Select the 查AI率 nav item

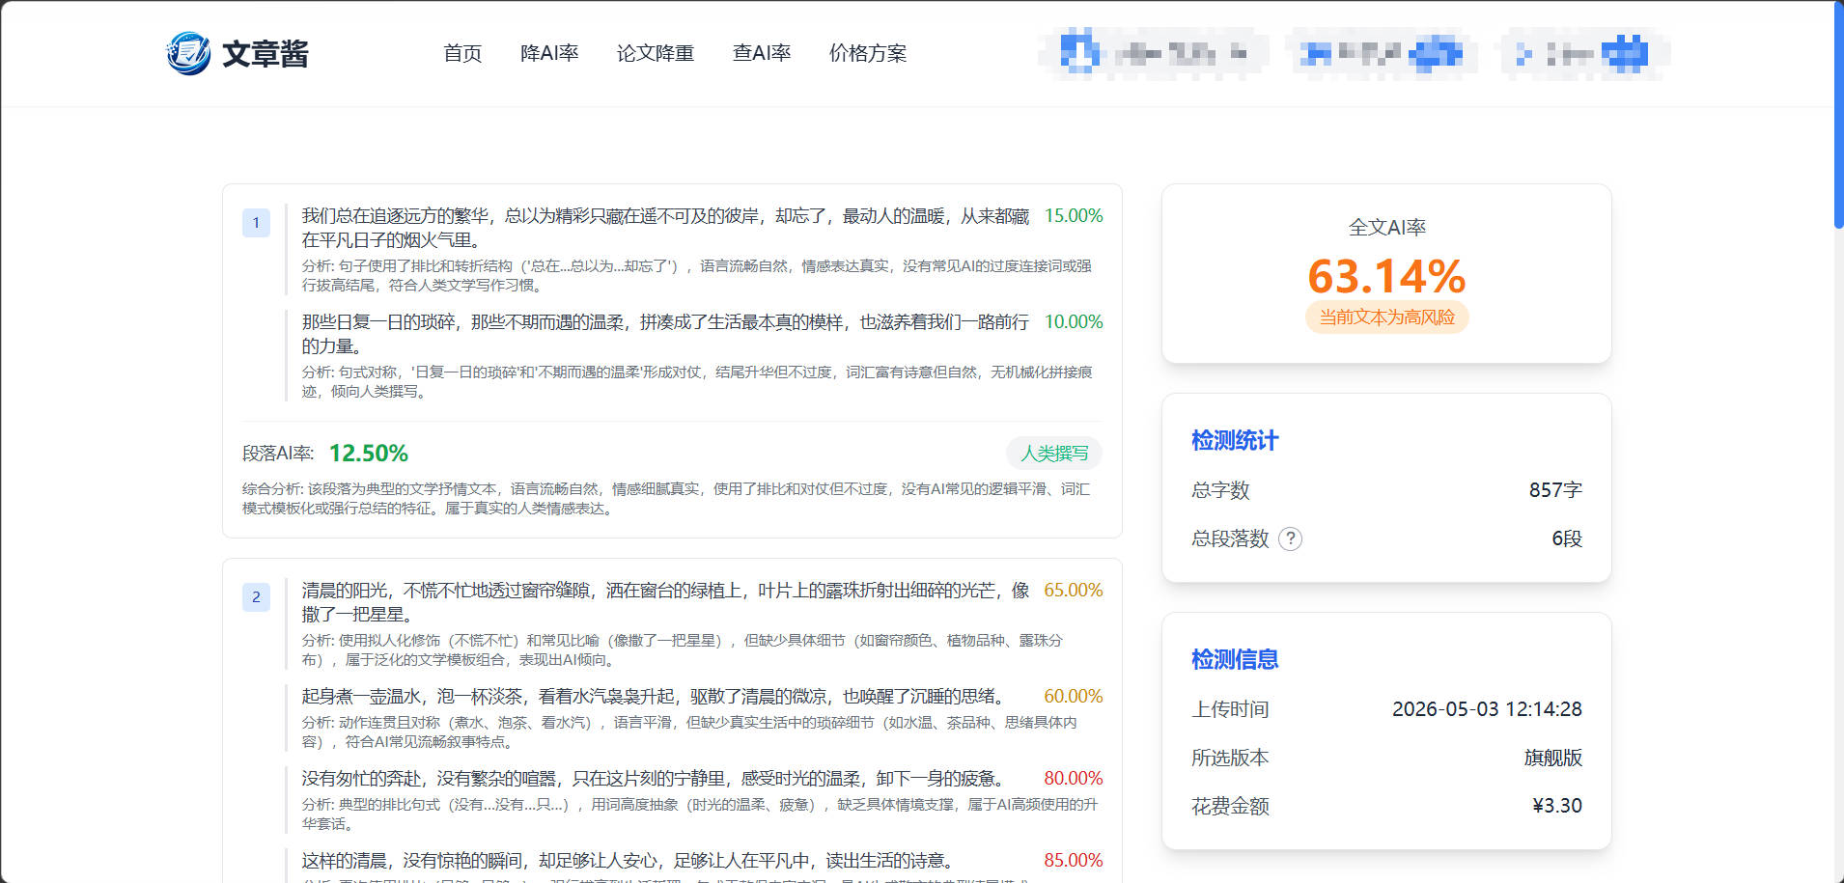coord(762,53)
